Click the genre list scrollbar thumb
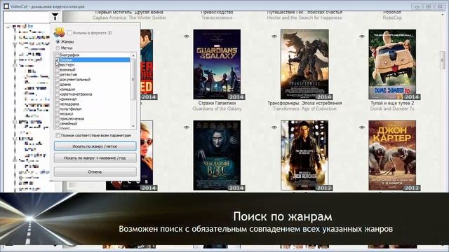449x252 pixels. point(133,79)
